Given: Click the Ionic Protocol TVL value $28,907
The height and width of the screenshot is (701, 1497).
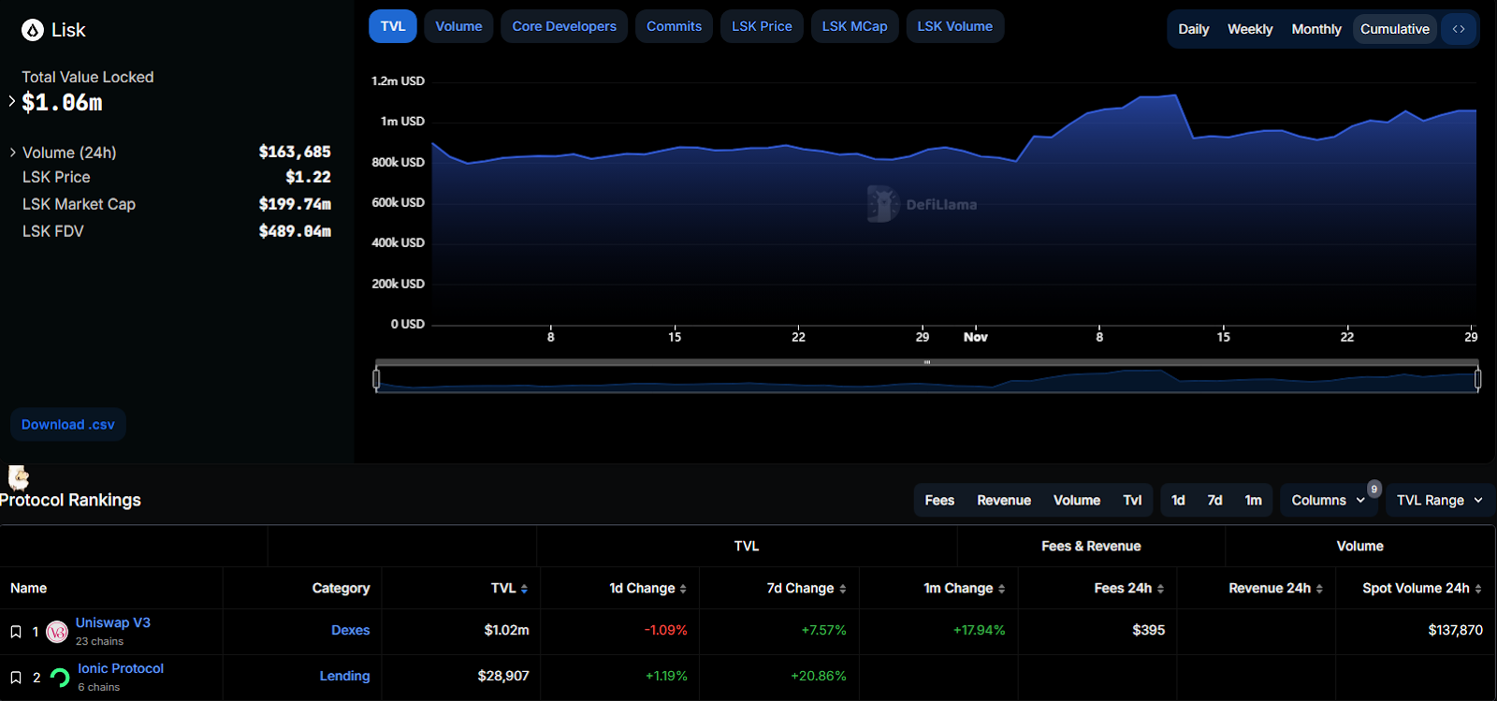Looking at the screenshot, I should [x=503, y=677].
